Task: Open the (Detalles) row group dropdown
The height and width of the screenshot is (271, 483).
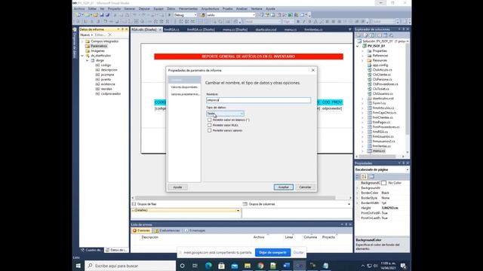Action: (238, 211)
